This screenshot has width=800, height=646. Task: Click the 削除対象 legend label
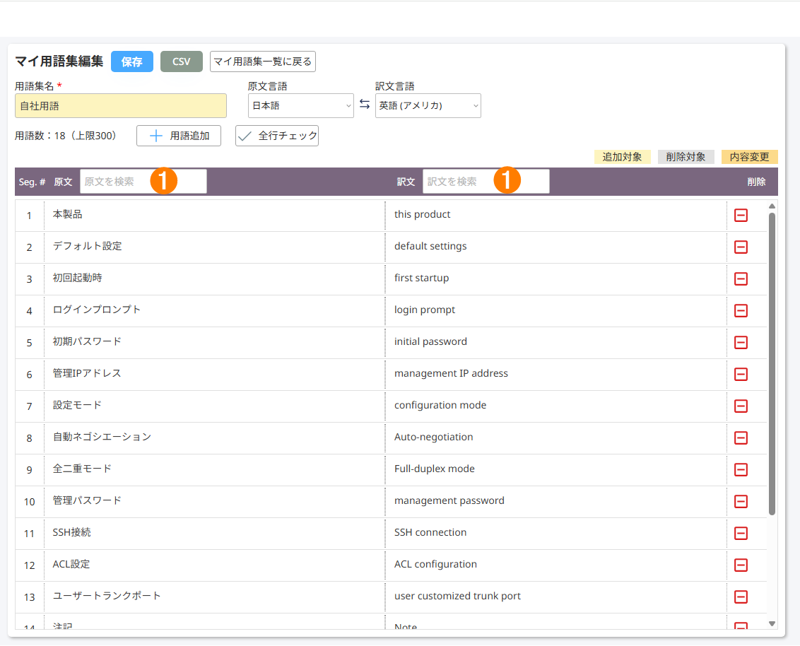(686, 157)
